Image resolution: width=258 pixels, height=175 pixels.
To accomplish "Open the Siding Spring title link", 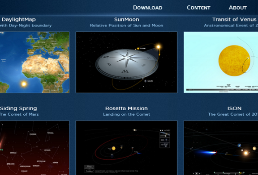I will click(x=18, y=108).
